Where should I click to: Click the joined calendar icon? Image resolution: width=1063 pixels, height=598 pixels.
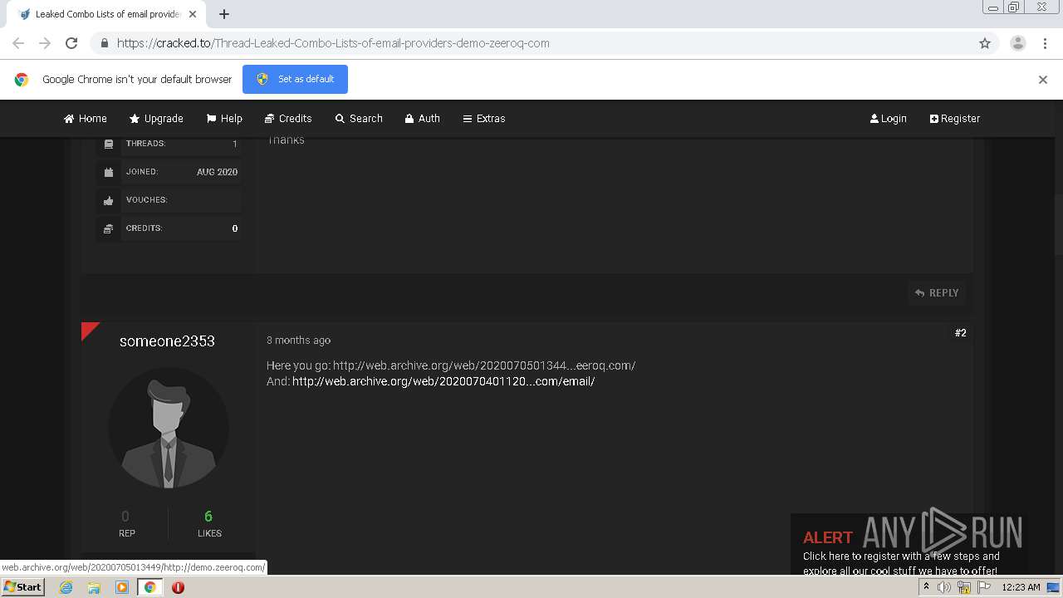coord(109,172)
